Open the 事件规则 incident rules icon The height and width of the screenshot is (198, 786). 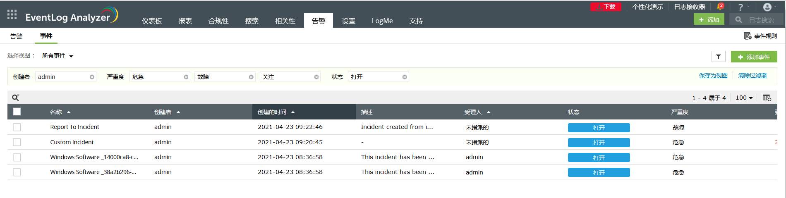pyautogui.click(x=748, y=36)
